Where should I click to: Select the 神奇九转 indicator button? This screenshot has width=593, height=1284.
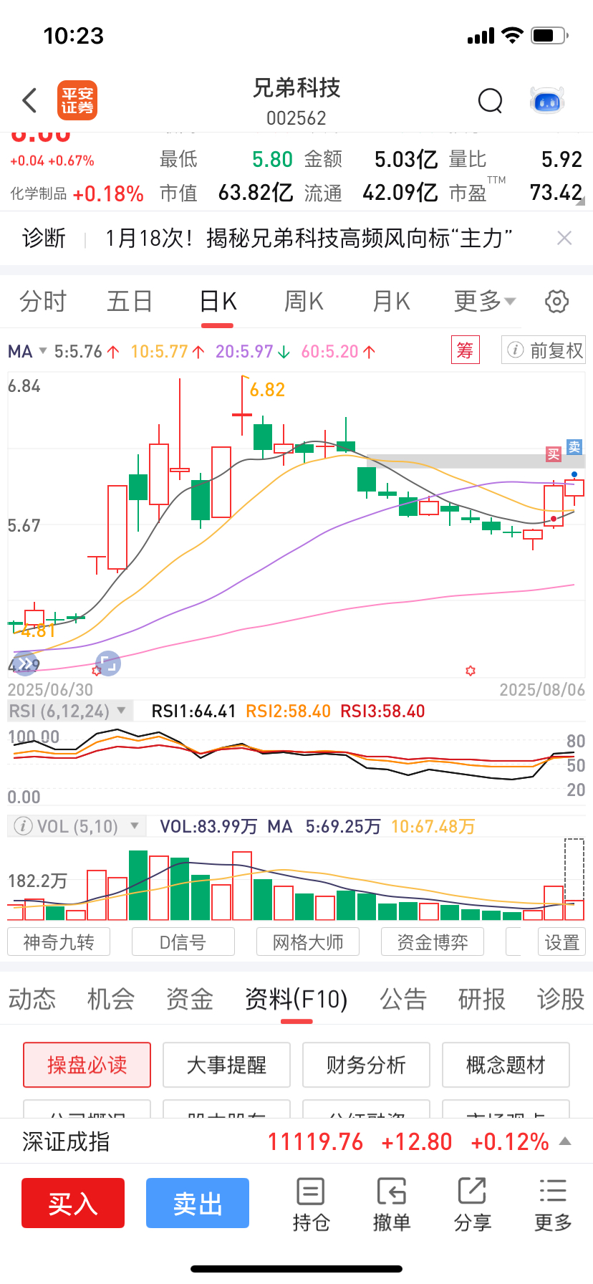[x=59, y=942]
